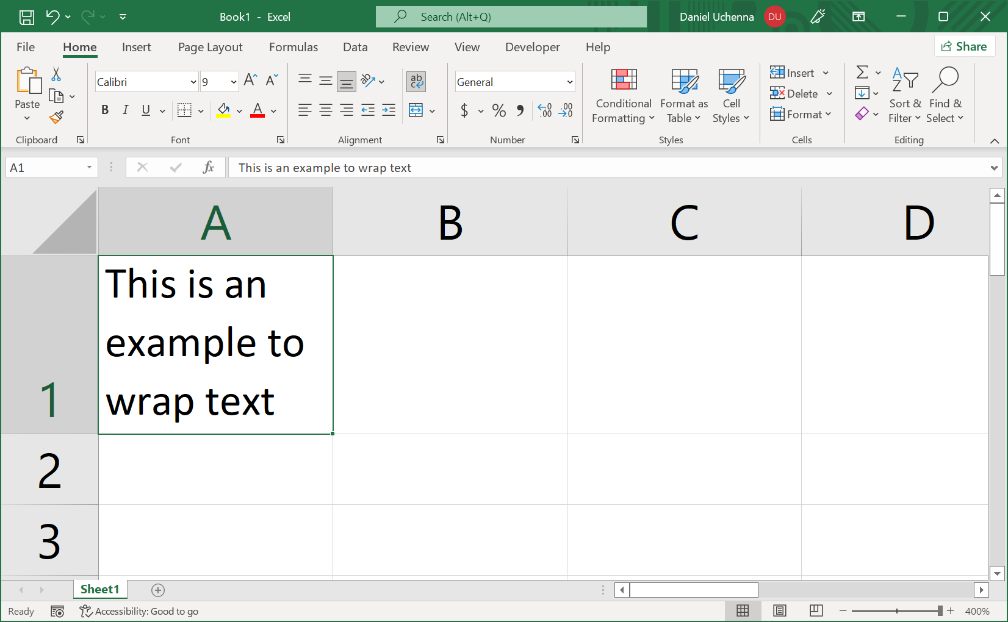Select the Increase Indent icon
1008x622 pixels.
388,110
